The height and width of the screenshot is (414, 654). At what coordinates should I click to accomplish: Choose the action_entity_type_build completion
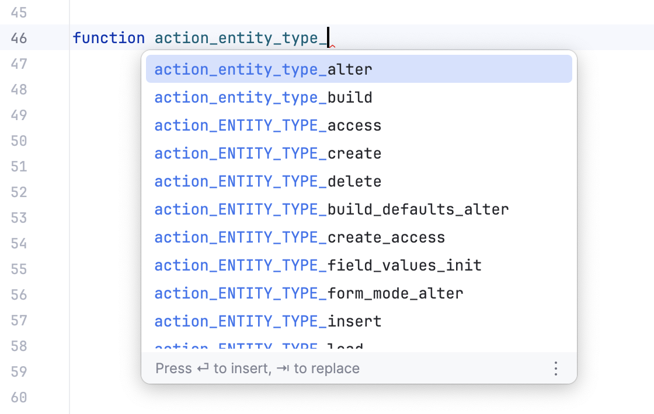pos(263,97)
